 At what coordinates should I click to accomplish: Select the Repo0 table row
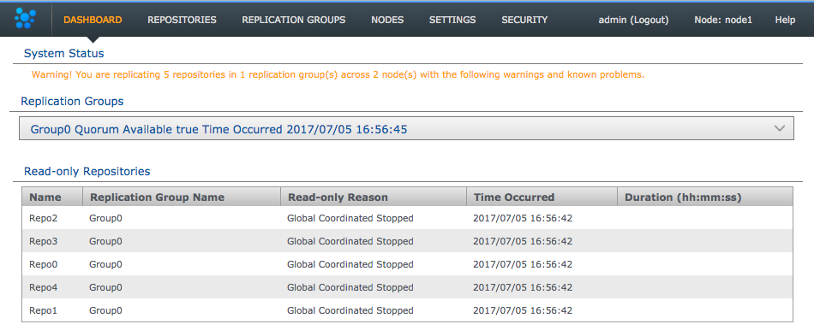408,264
